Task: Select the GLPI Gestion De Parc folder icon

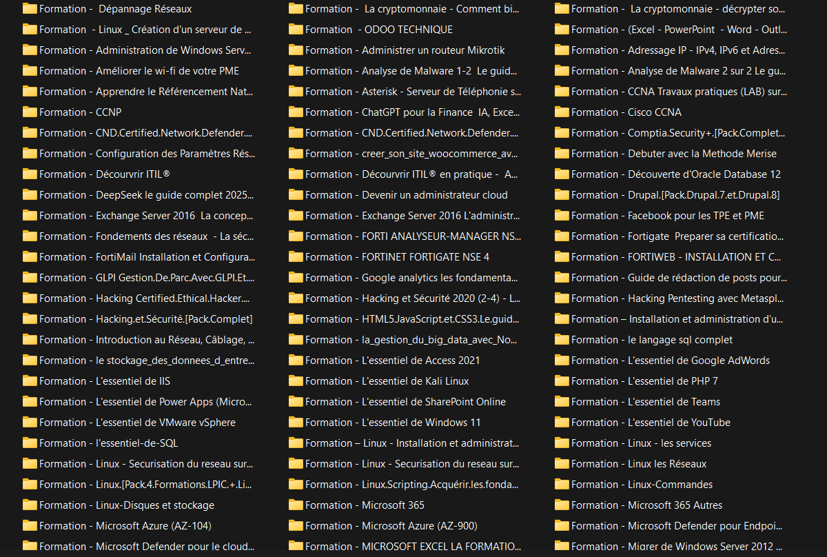Action: click(30, 278)
